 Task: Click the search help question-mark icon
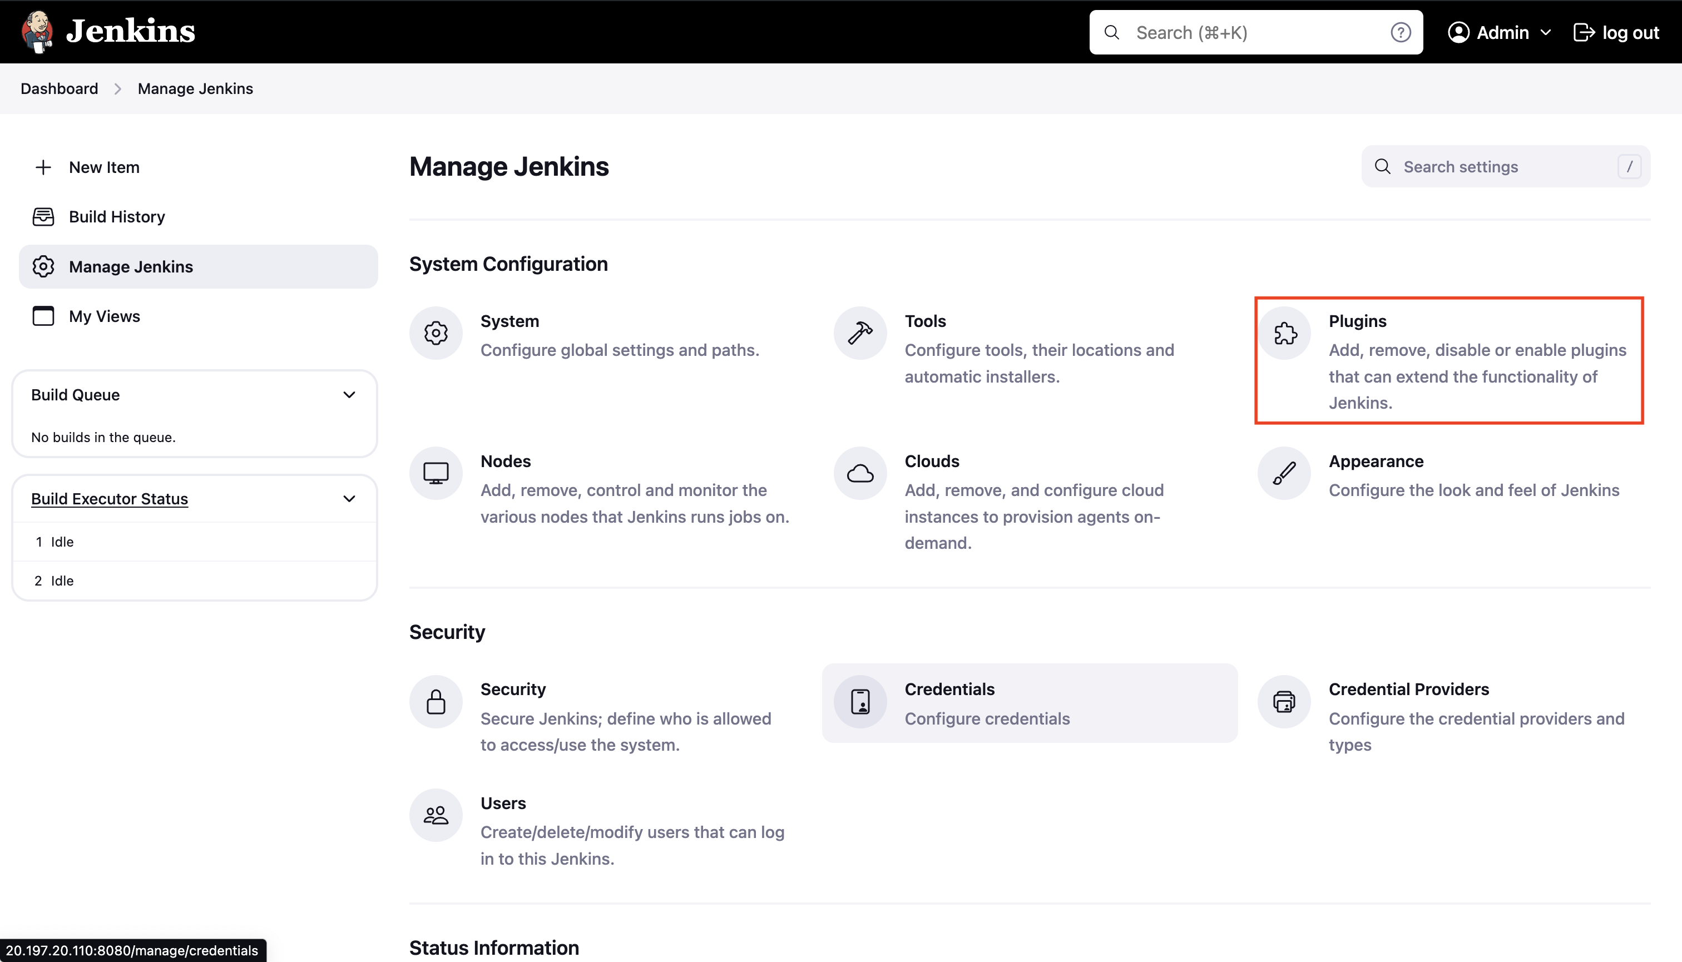pyautogui.click(x=1401, y=32)
